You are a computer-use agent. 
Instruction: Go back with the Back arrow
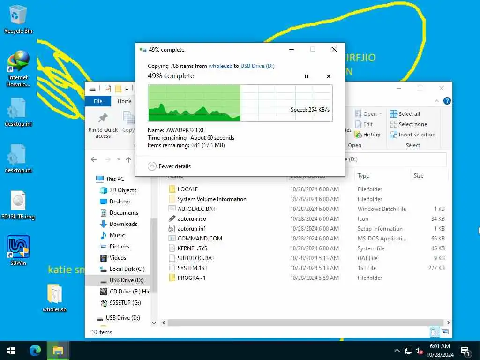[94, 159]
